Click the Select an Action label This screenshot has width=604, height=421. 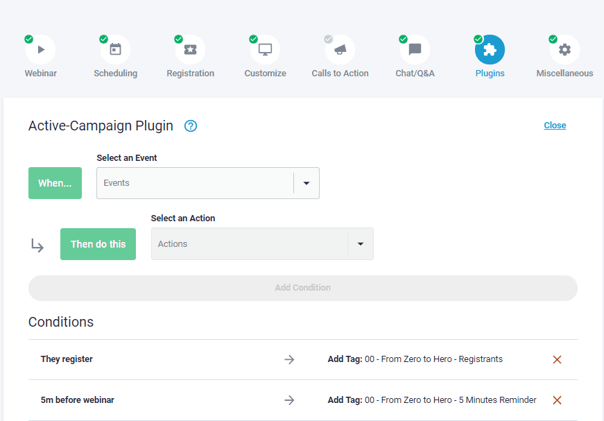point(183,218)
